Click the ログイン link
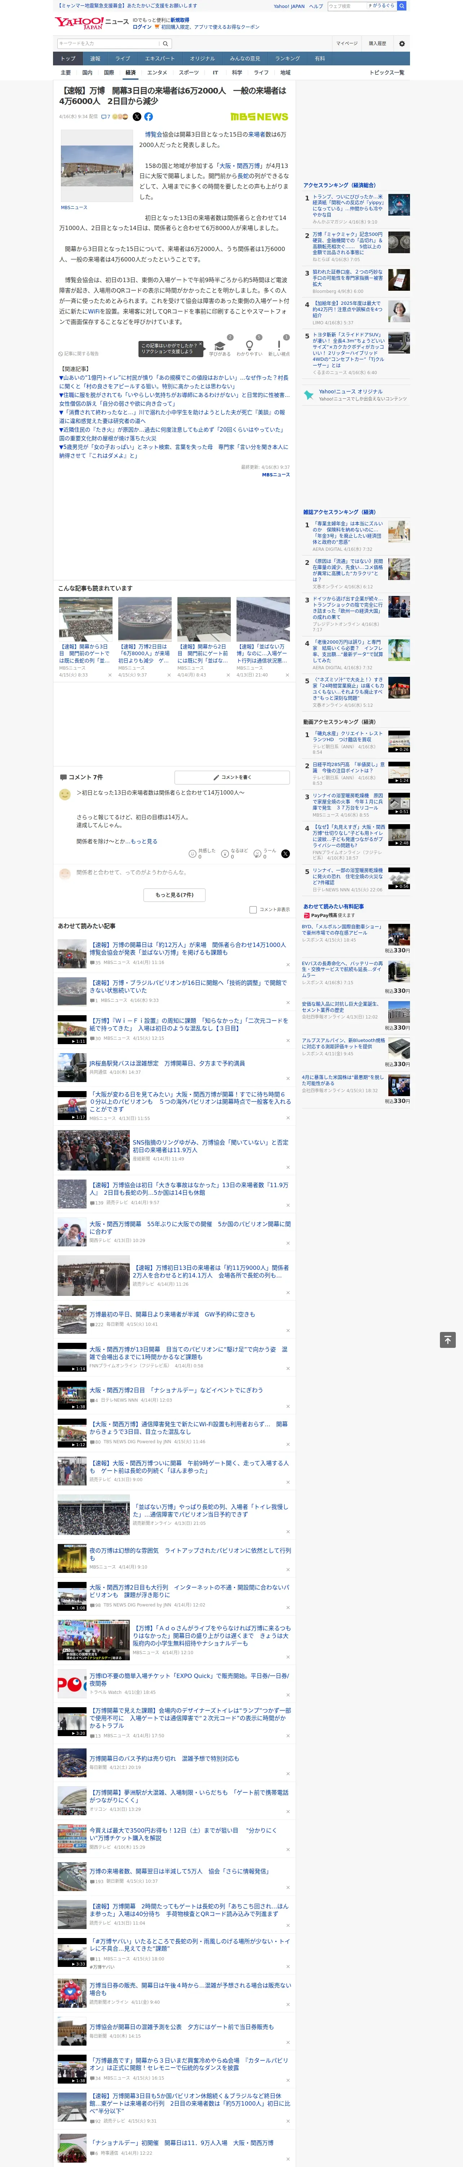The height and width of the screenshot is (2167, 463). (142, 27)
